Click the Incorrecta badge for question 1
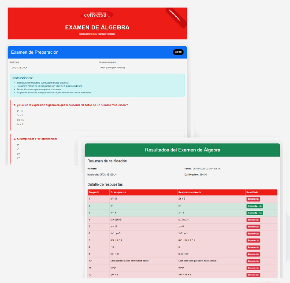Viewport: 290px width, 283px height. (253, 199)
